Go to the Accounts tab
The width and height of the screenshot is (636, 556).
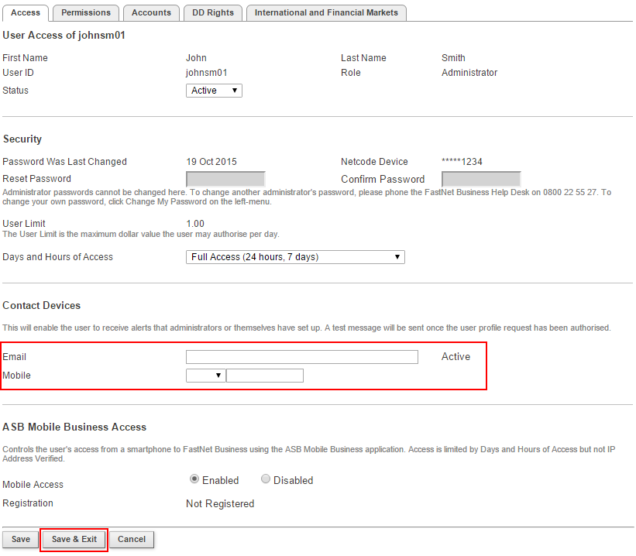(151, 12)
